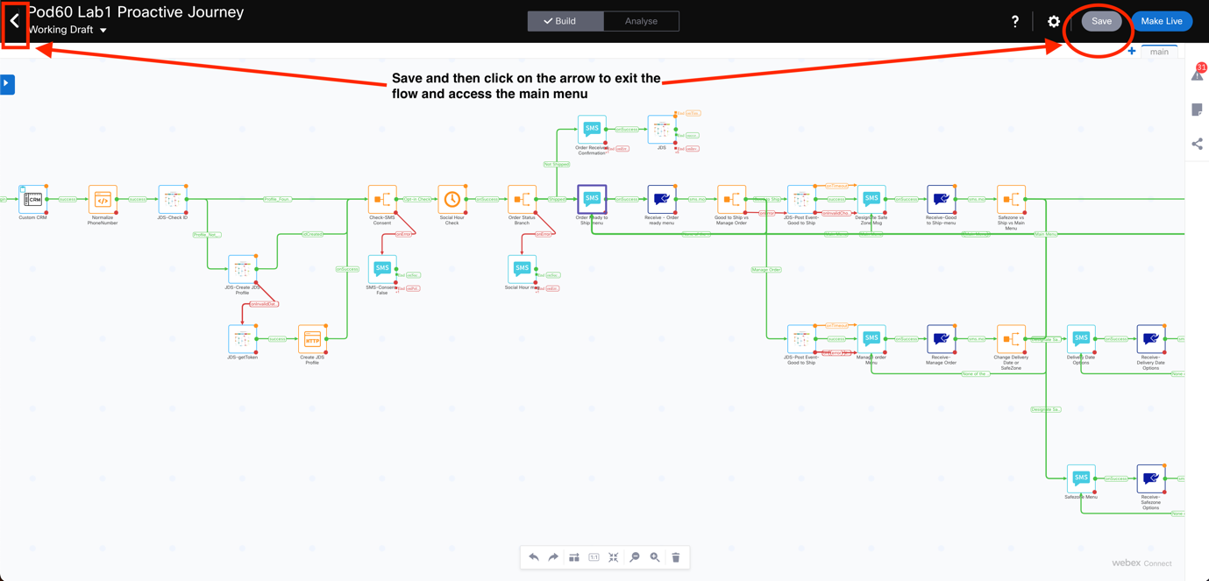Screen dimensions: 1209x581
Task: Click the fit-to-screen icon
Action: (614, 557)
